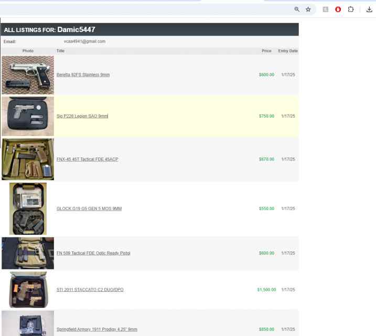This screenshot has width=376, height=336.
Task: Click the $850.00 price of Springfield Prodigy
Action: tap(266, 329)
